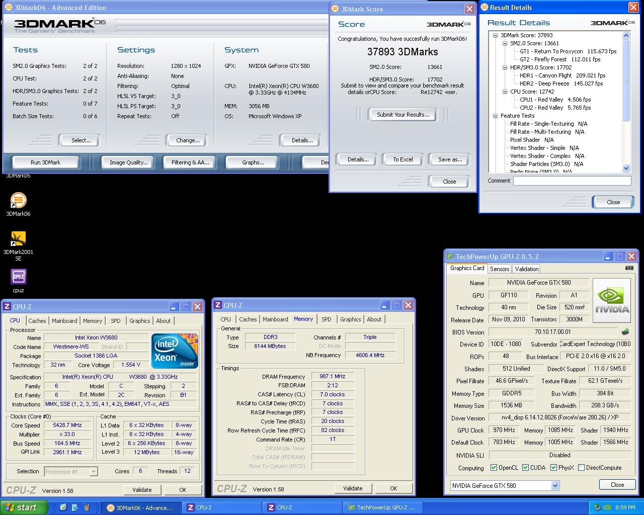
Task: Click the Intel Xeon logo in CPU-Z
Action: [x=175, y=351]
